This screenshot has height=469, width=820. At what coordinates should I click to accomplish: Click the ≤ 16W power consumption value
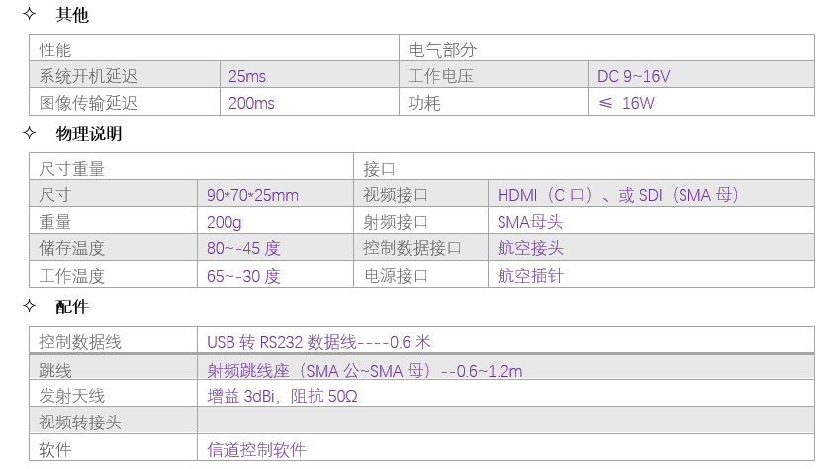click(x=626, y=103)
